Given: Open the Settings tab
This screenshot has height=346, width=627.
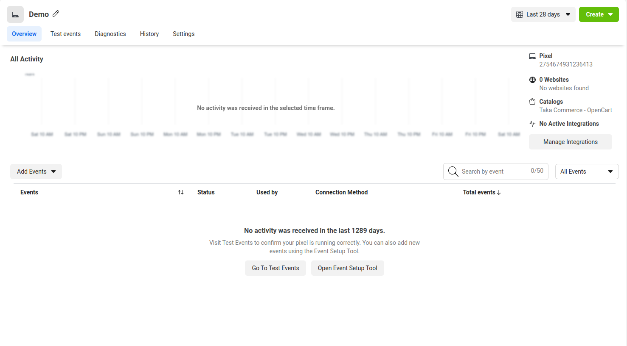Looking at the screenshot, I should click(183, 34).
